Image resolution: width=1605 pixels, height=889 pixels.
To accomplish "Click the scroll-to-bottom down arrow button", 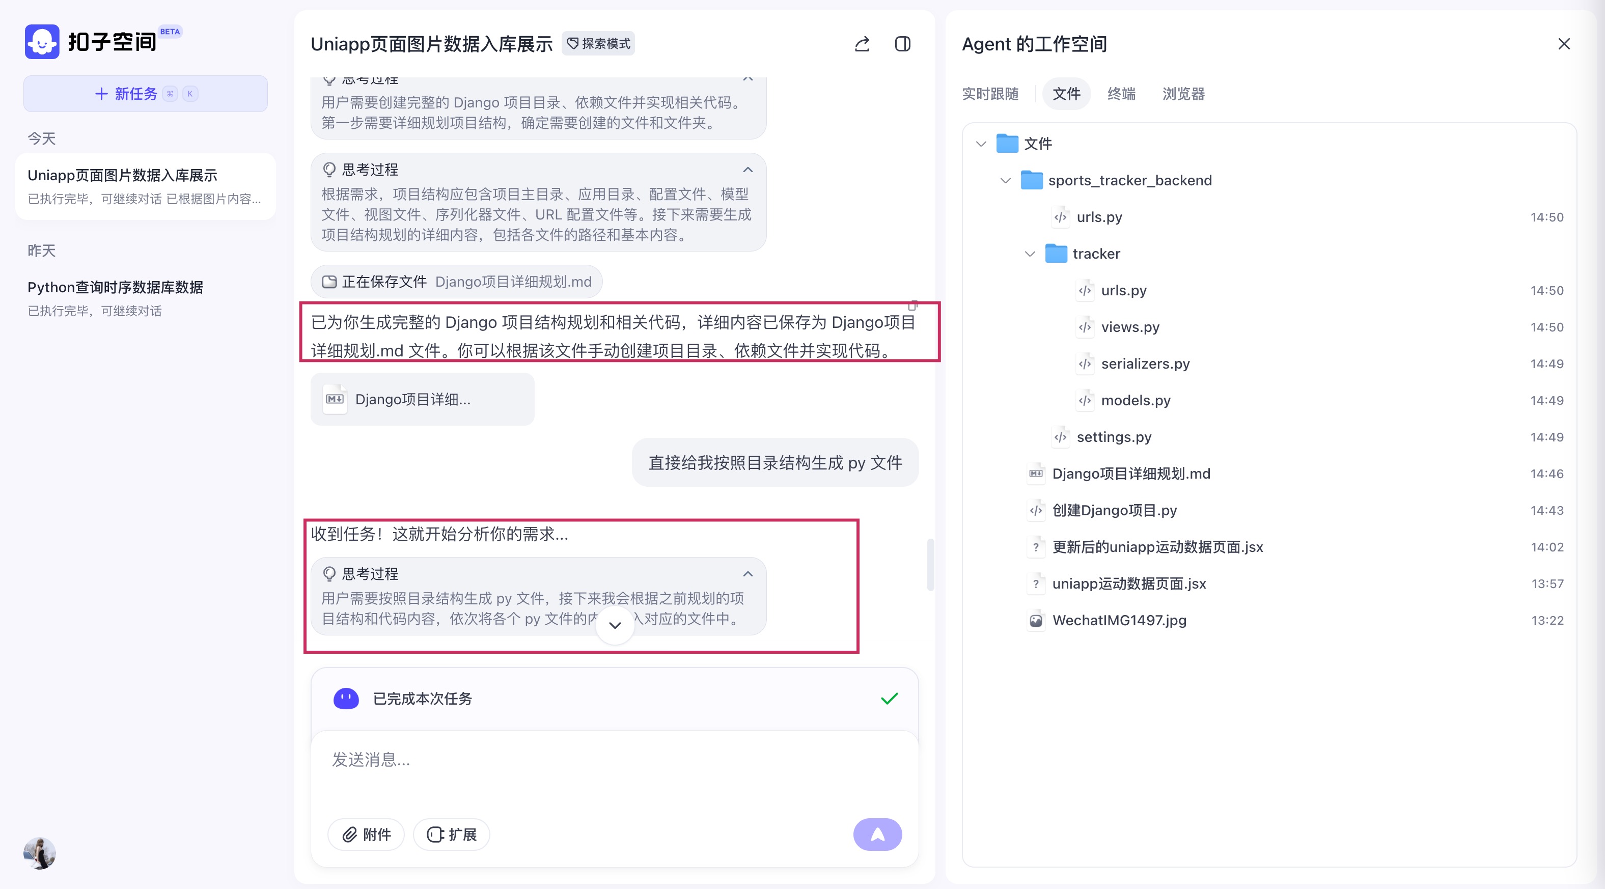I will (614, 625).
